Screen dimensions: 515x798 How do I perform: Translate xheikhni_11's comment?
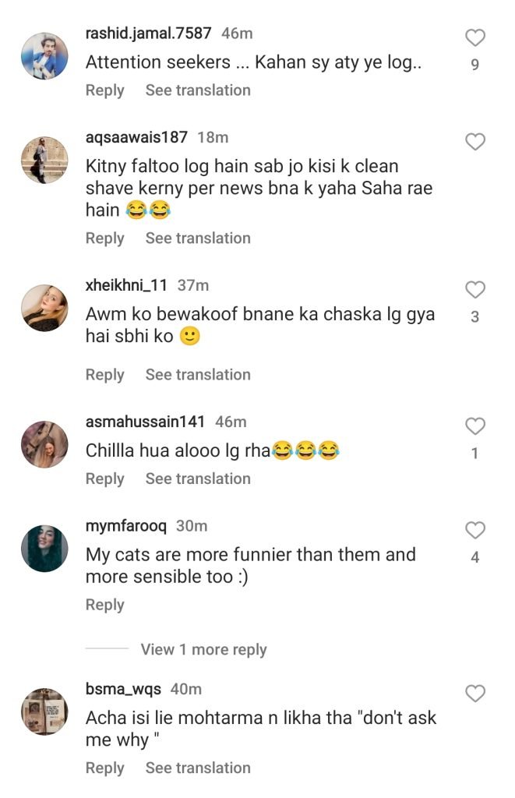(x=198, y=375)
